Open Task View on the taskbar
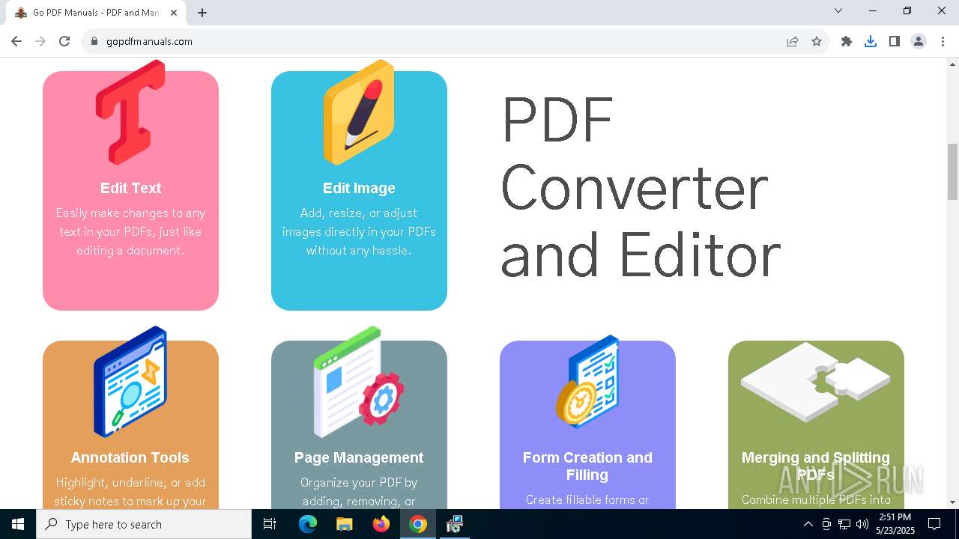 [270, 524]
